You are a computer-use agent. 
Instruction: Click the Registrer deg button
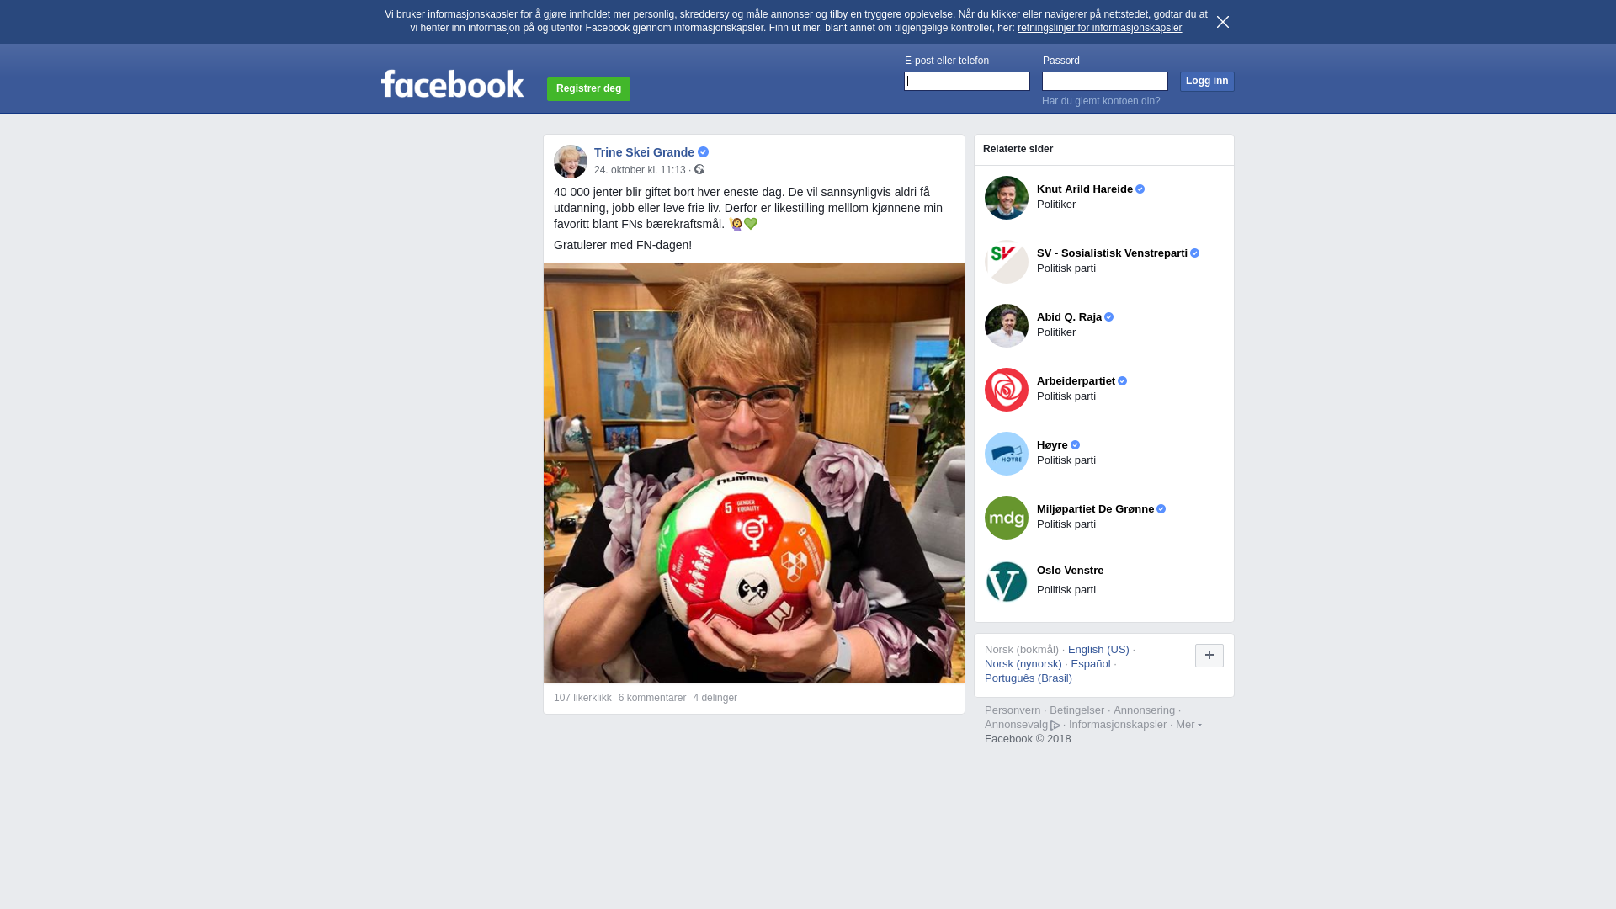click(588, 89)
